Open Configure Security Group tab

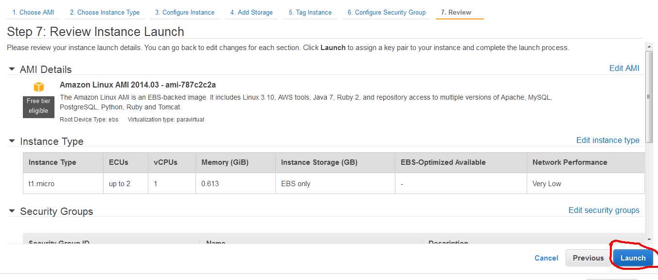point(387,12)
